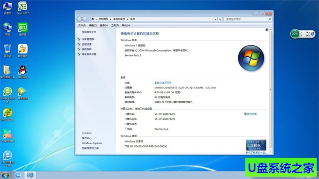Open the 帮助(H) menu
The height and width of the screenshot is (179, 319).
click(126, 25)
